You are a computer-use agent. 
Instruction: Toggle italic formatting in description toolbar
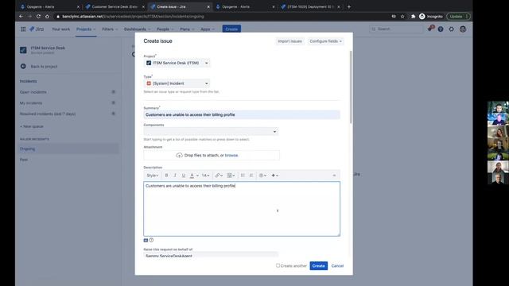tap(175, 176)
